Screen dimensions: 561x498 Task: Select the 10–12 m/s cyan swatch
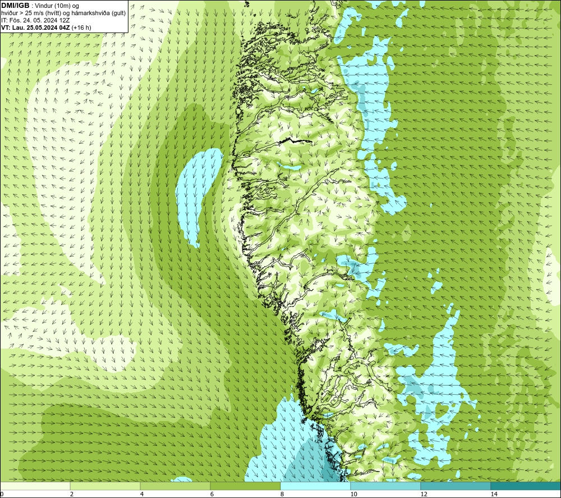[x=386, y=486]
